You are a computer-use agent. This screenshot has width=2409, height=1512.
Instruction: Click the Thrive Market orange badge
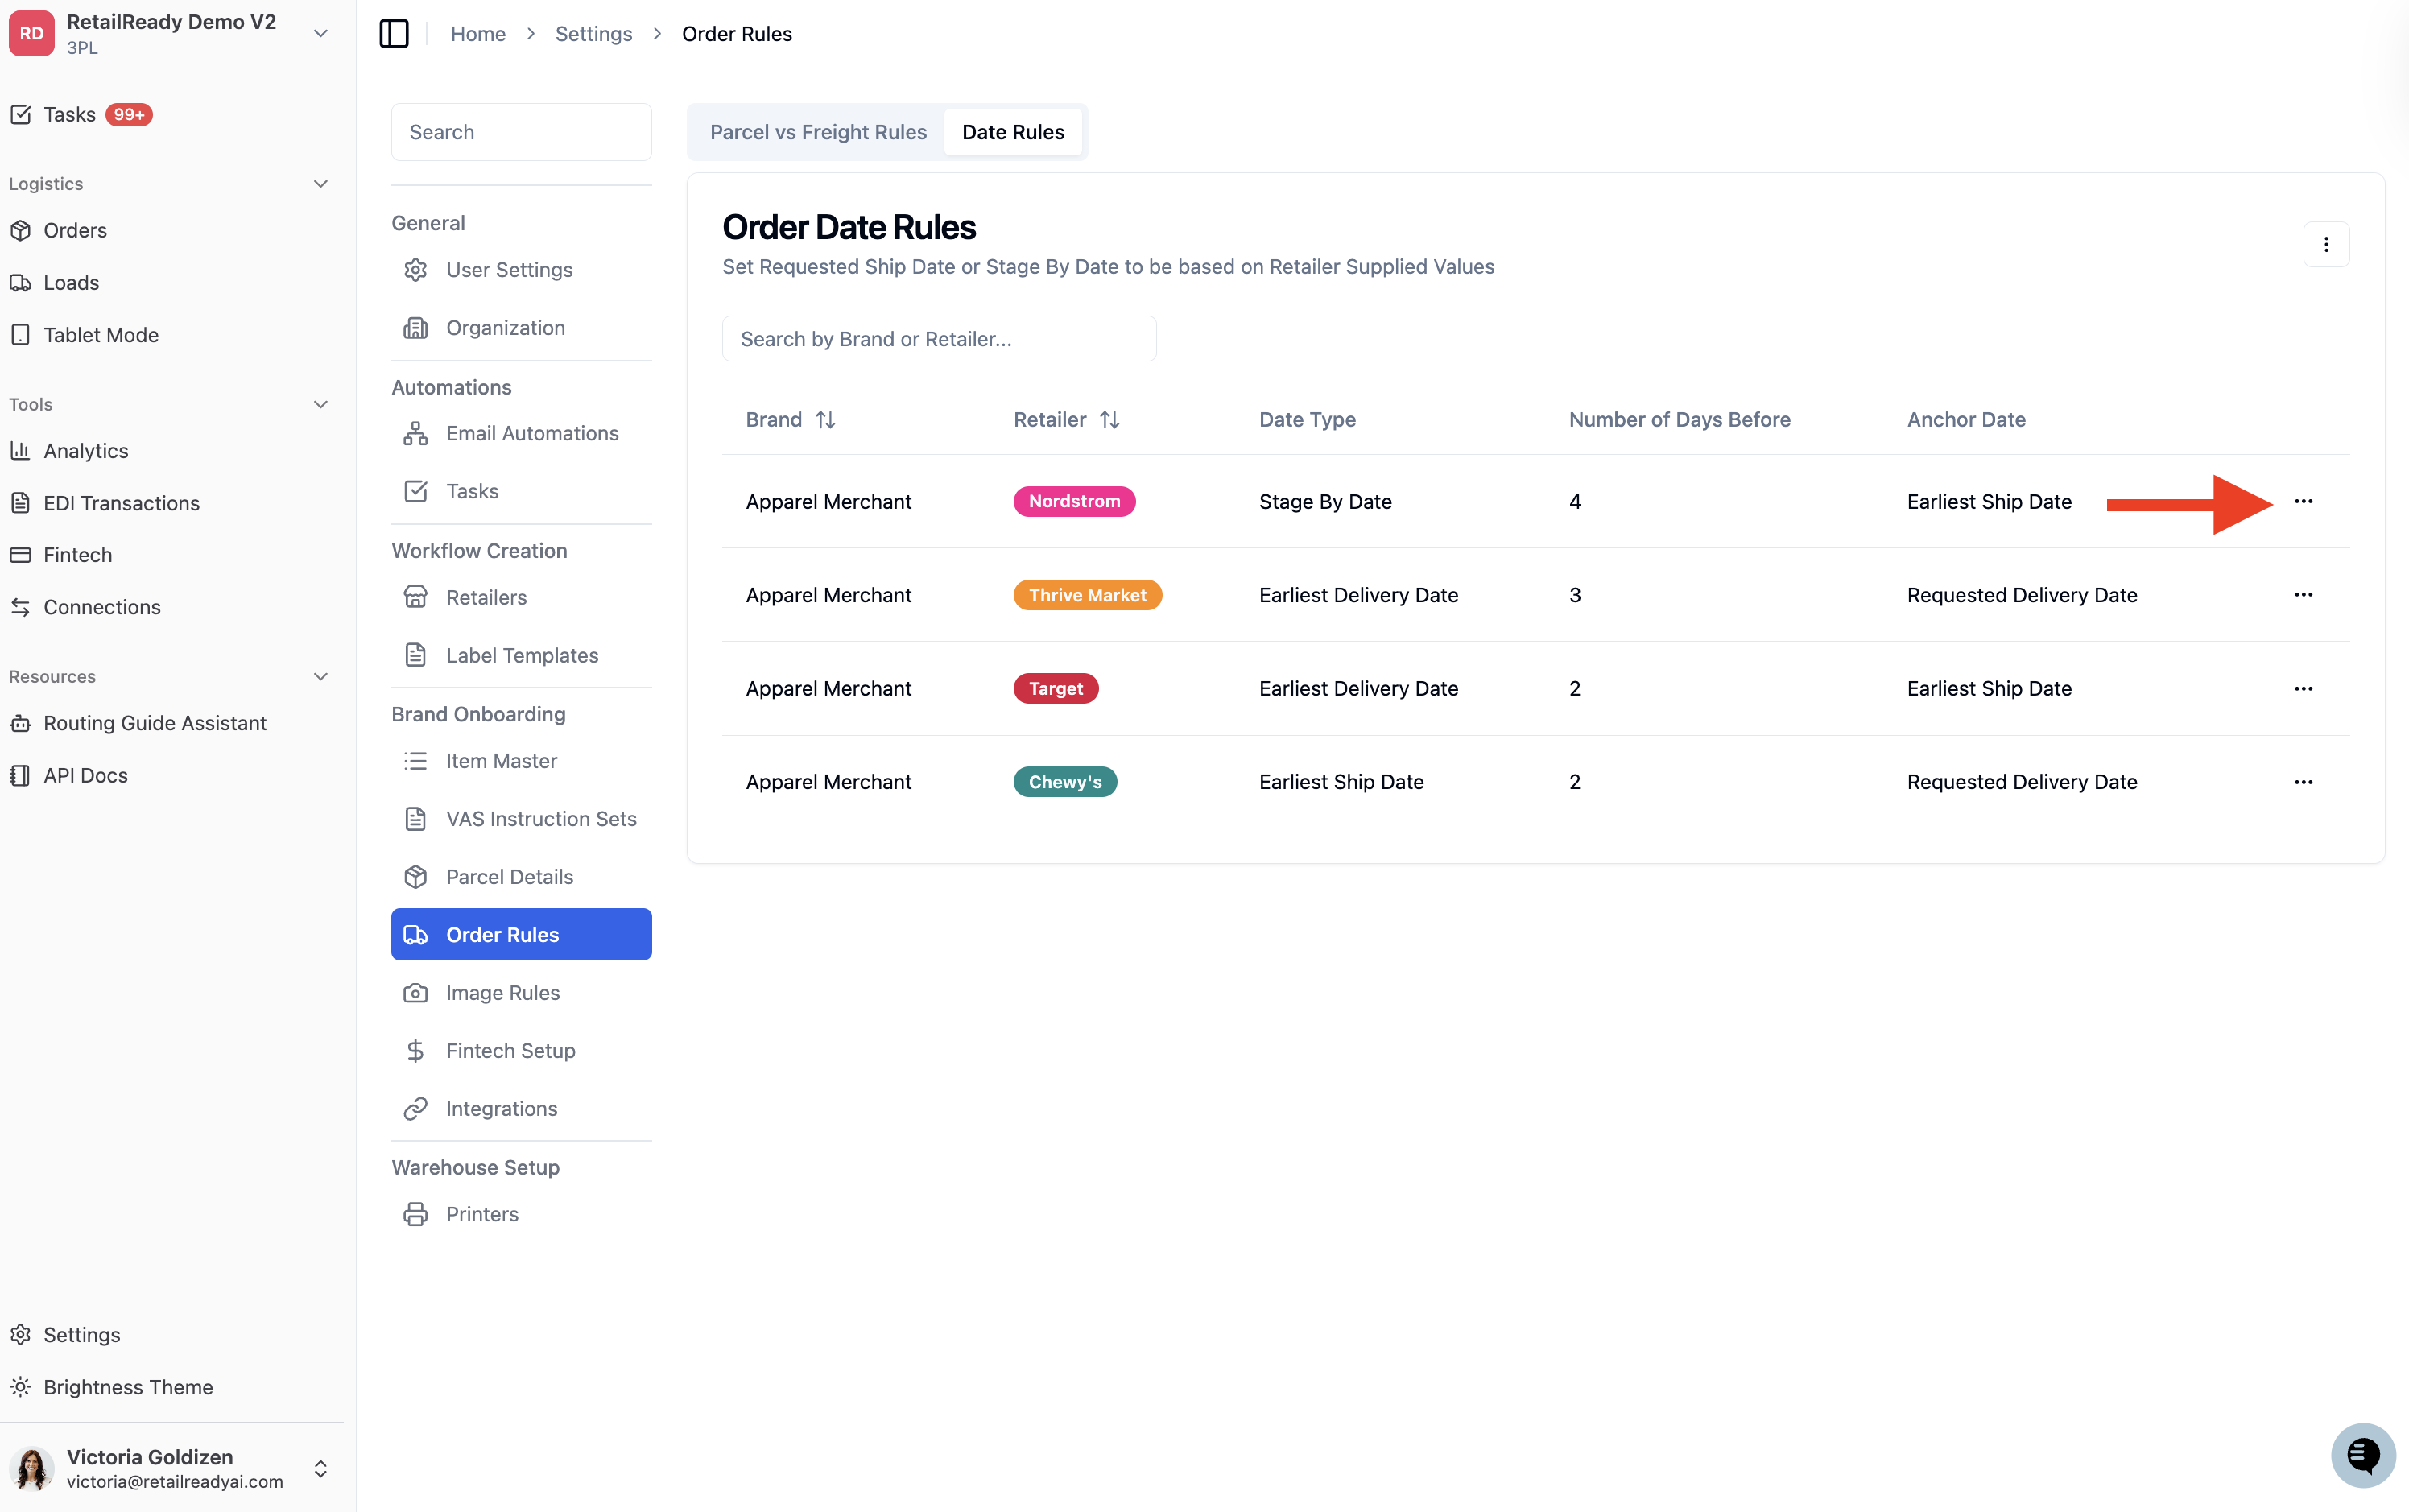point(1088,595)
